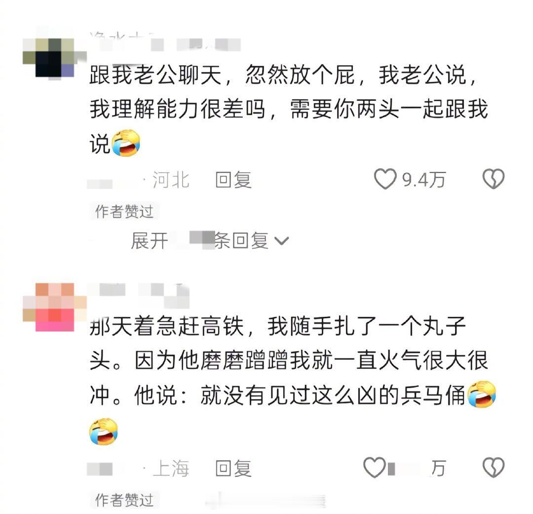Reply to the Shanghai comment via 回复

233,468
